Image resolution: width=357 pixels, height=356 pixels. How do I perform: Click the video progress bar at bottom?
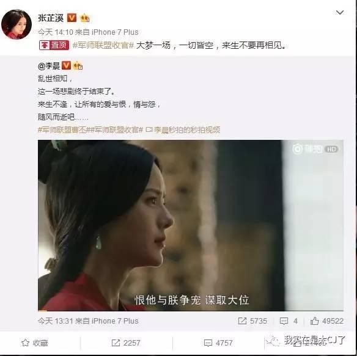[x=191, y=310]
